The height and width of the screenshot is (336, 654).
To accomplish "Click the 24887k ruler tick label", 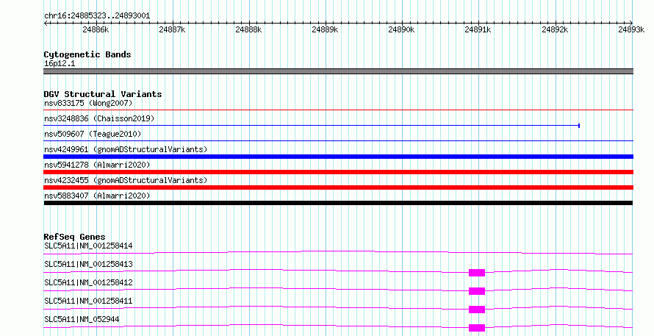I will pos(172,29).
